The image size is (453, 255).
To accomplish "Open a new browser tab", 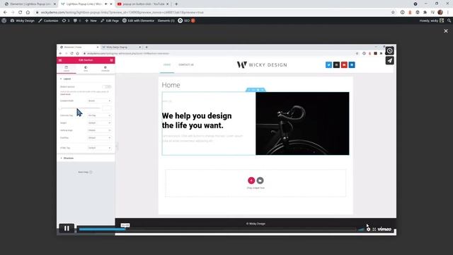I will click(x=176, y=4).
